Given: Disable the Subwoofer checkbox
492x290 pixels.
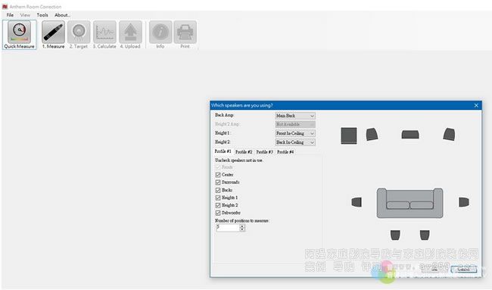Looking at the screenshot, I should tap(218, 213).
